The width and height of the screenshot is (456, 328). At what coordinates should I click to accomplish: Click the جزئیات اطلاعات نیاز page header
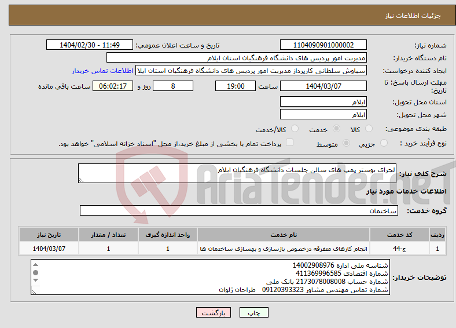click(x=413, y=16)
